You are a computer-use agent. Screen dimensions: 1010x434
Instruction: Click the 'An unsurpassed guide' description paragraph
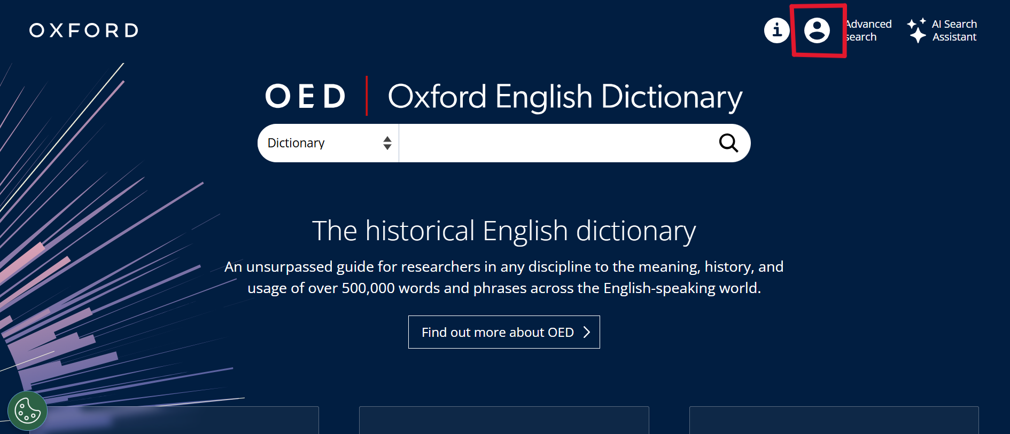click(x=504, y=277)
